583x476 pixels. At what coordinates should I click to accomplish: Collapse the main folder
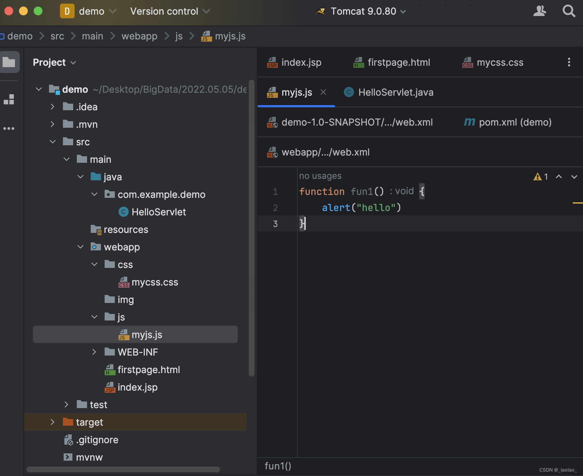[x=67, y=159]
